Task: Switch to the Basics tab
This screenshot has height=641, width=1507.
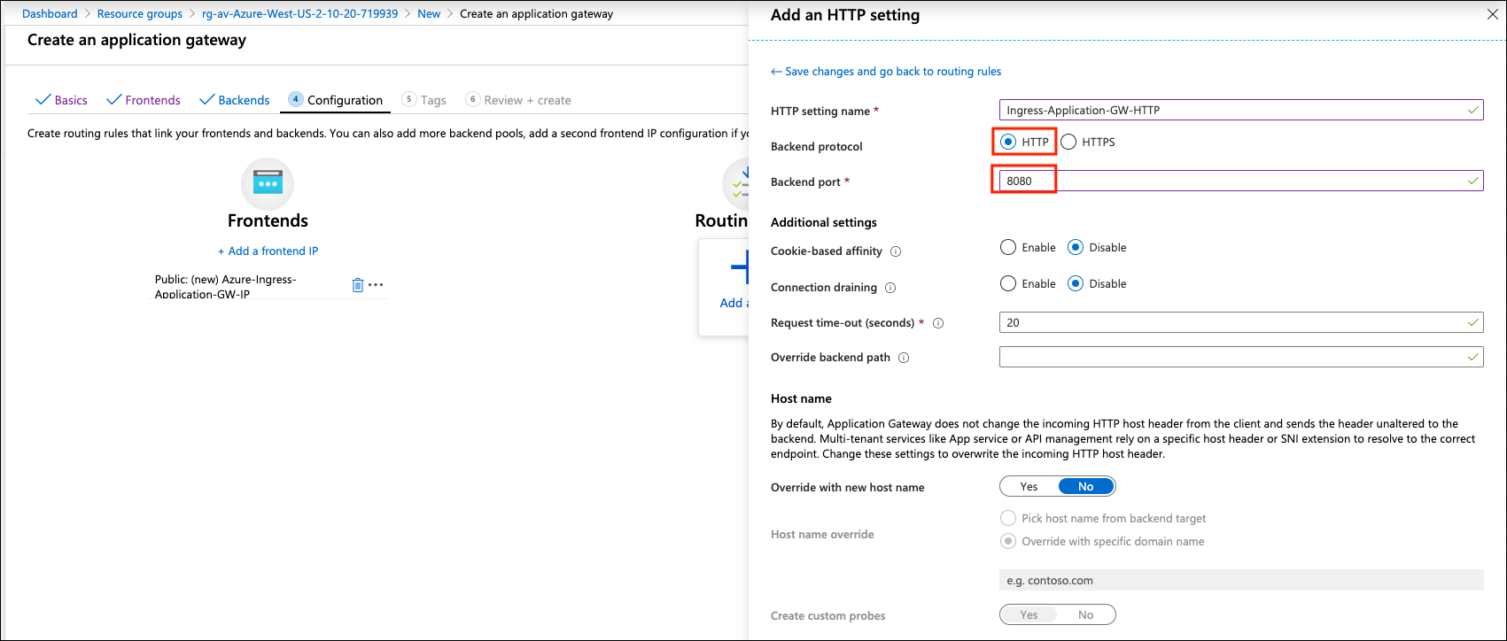Action: (x=62, y=100)
